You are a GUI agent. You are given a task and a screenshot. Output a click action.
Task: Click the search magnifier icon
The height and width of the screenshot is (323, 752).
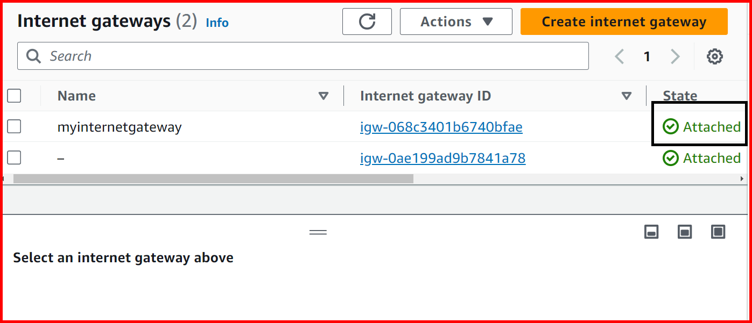coord(33,56)
